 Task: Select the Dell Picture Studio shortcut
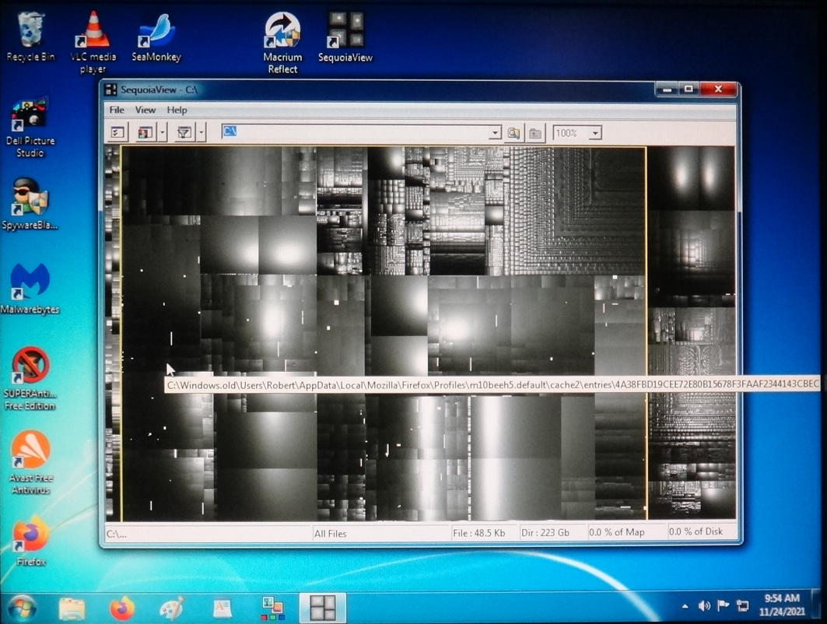coord(30,127)
